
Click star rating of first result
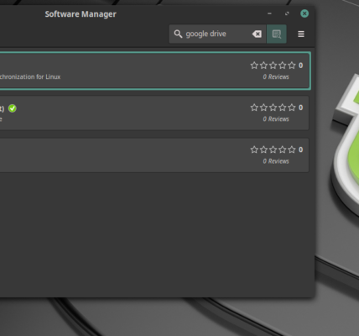coord(273,66)
